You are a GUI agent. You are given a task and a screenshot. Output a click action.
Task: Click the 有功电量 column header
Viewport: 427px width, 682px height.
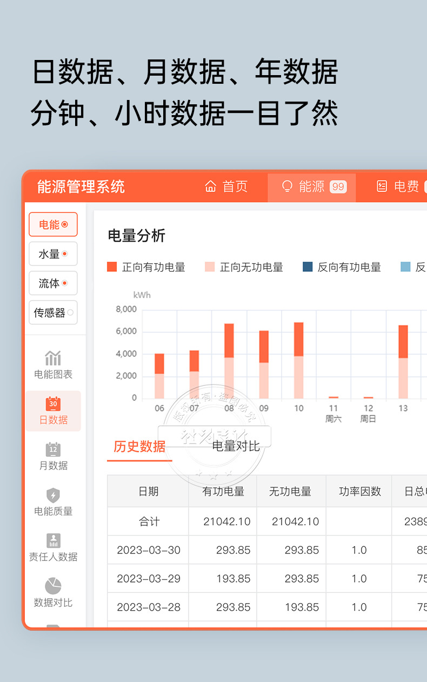[223, 491]
